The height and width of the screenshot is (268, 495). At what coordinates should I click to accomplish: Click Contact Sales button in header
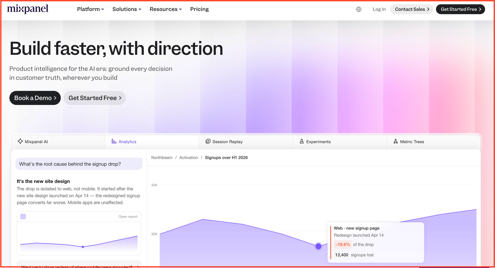[412, 9]
